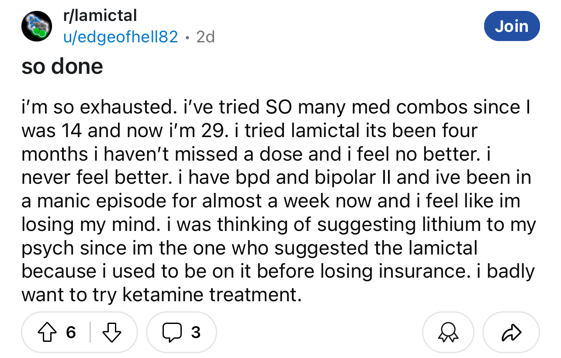Image resolution: width=561 pixels, height=358 pixels.
Task: Click the phrase "manic episode" in the post
Action: point(101,201)
